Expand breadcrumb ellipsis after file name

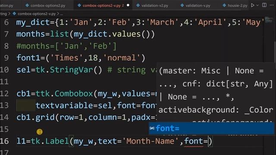[61, 14]
